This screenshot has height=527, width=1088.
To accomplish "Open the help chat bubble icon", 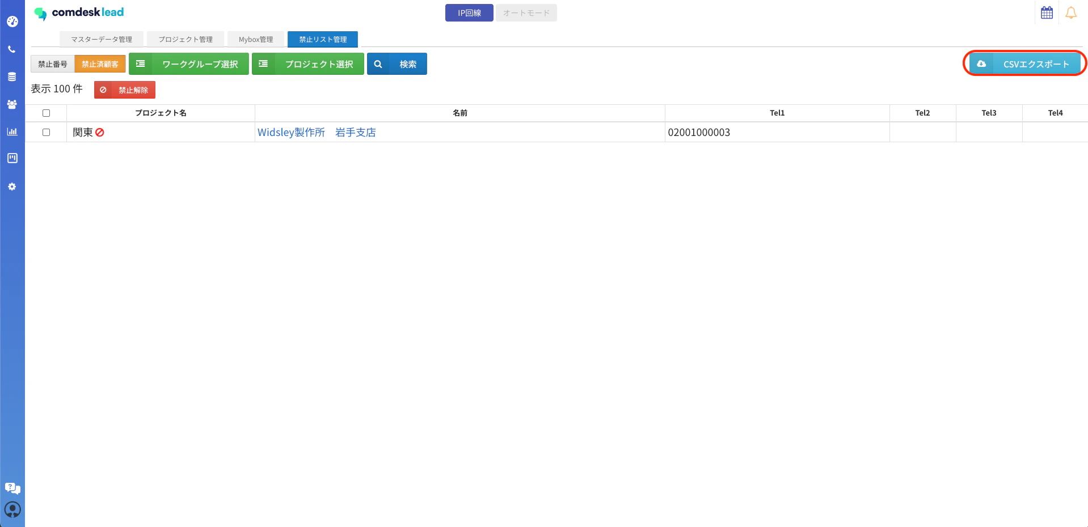I will coord(12,488).
